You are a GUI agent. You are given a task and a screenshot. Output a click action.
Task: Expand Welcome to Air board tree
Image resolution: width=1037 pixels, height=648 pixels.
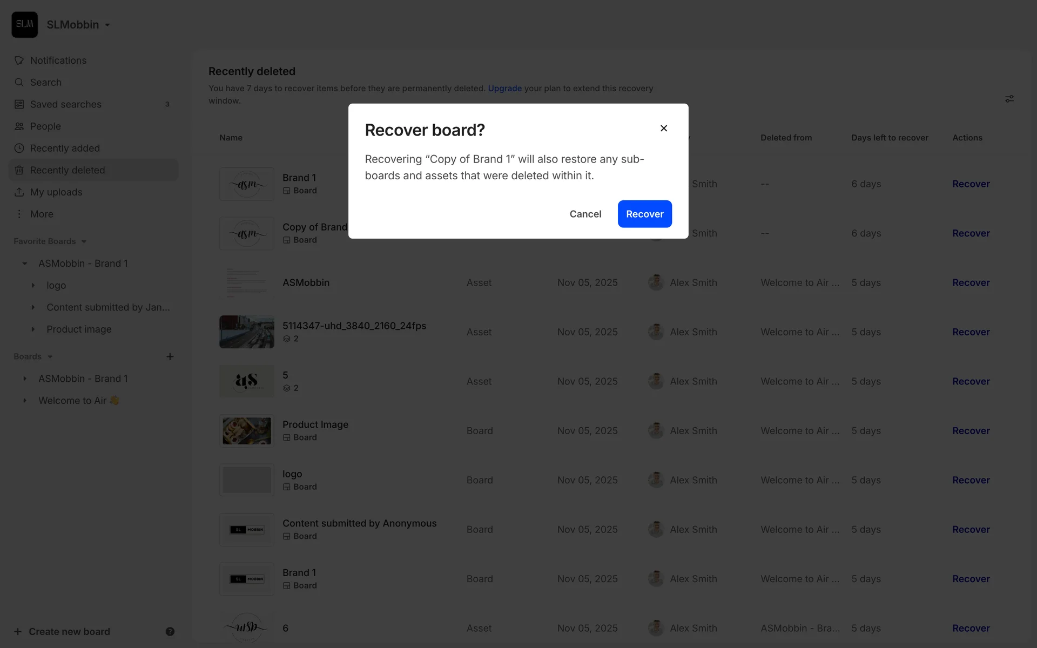tap(25, 401)
